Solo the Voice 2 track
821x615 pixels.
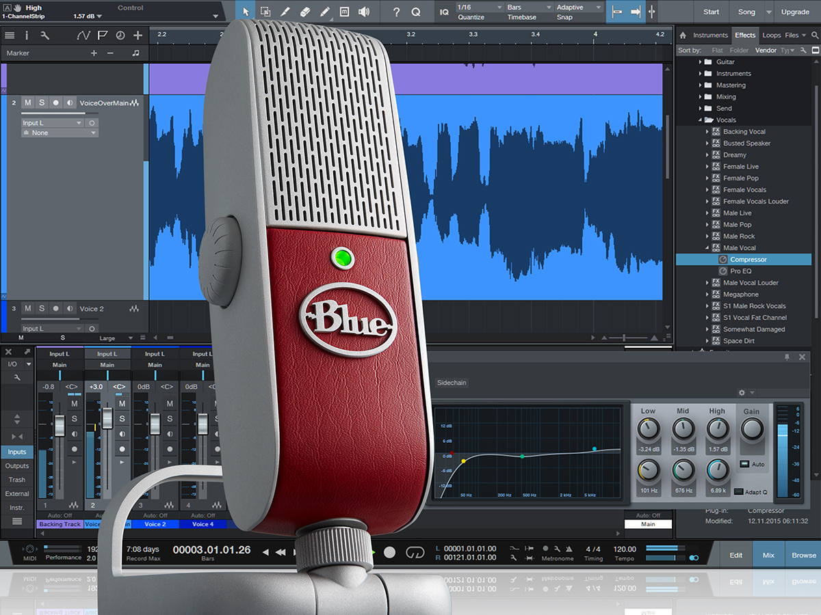click(42, 308)
